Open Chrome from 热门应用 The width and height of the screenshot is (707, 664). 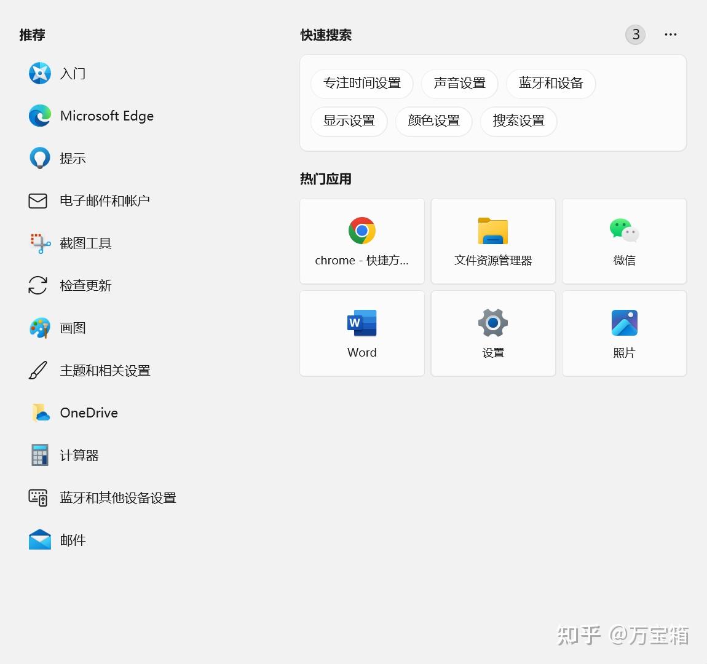tap(361, 241)
